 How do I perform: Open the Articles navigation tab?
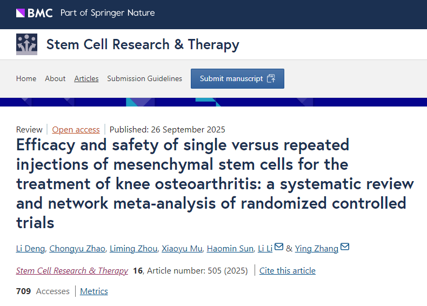[x=86, y=78]
